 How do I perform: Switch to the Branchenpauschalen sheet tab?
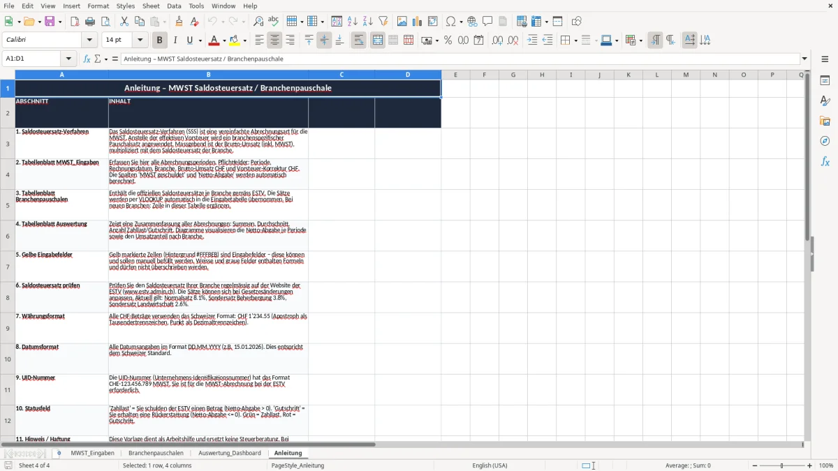[156, 453]
